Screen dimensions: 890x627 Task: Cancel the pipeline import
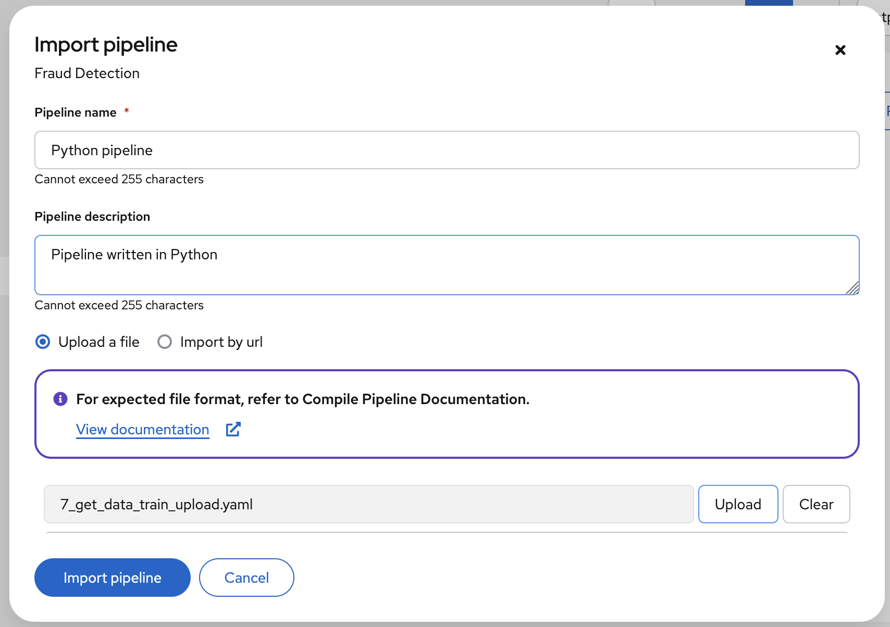pos(246,578)
